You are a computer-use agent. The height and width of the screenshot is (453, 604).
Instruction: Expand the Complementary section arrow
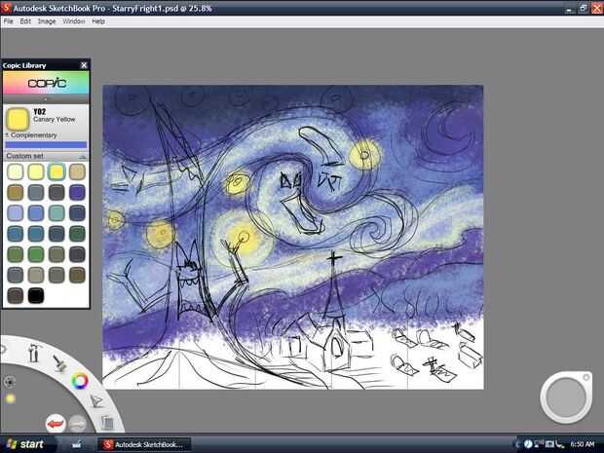7,135
